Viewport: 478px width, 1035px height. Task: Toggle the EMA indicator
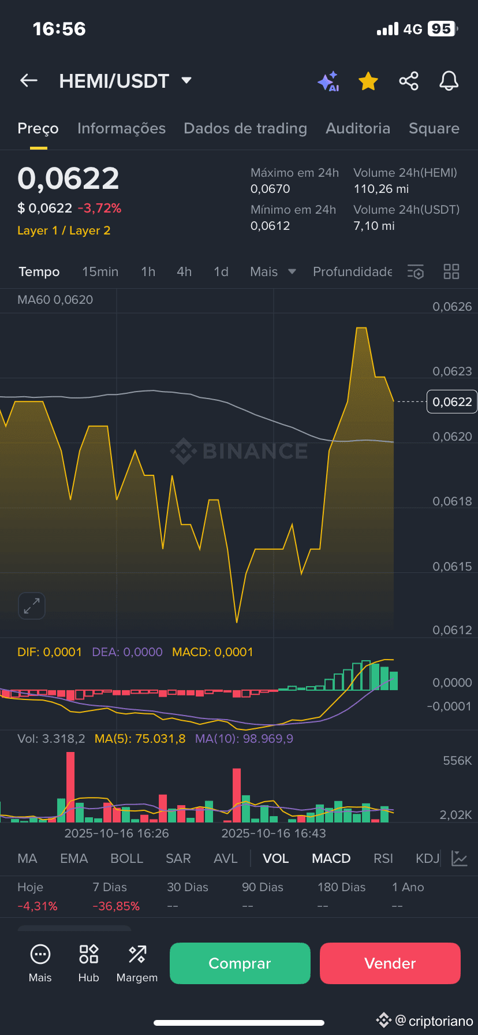click(74, 858)
